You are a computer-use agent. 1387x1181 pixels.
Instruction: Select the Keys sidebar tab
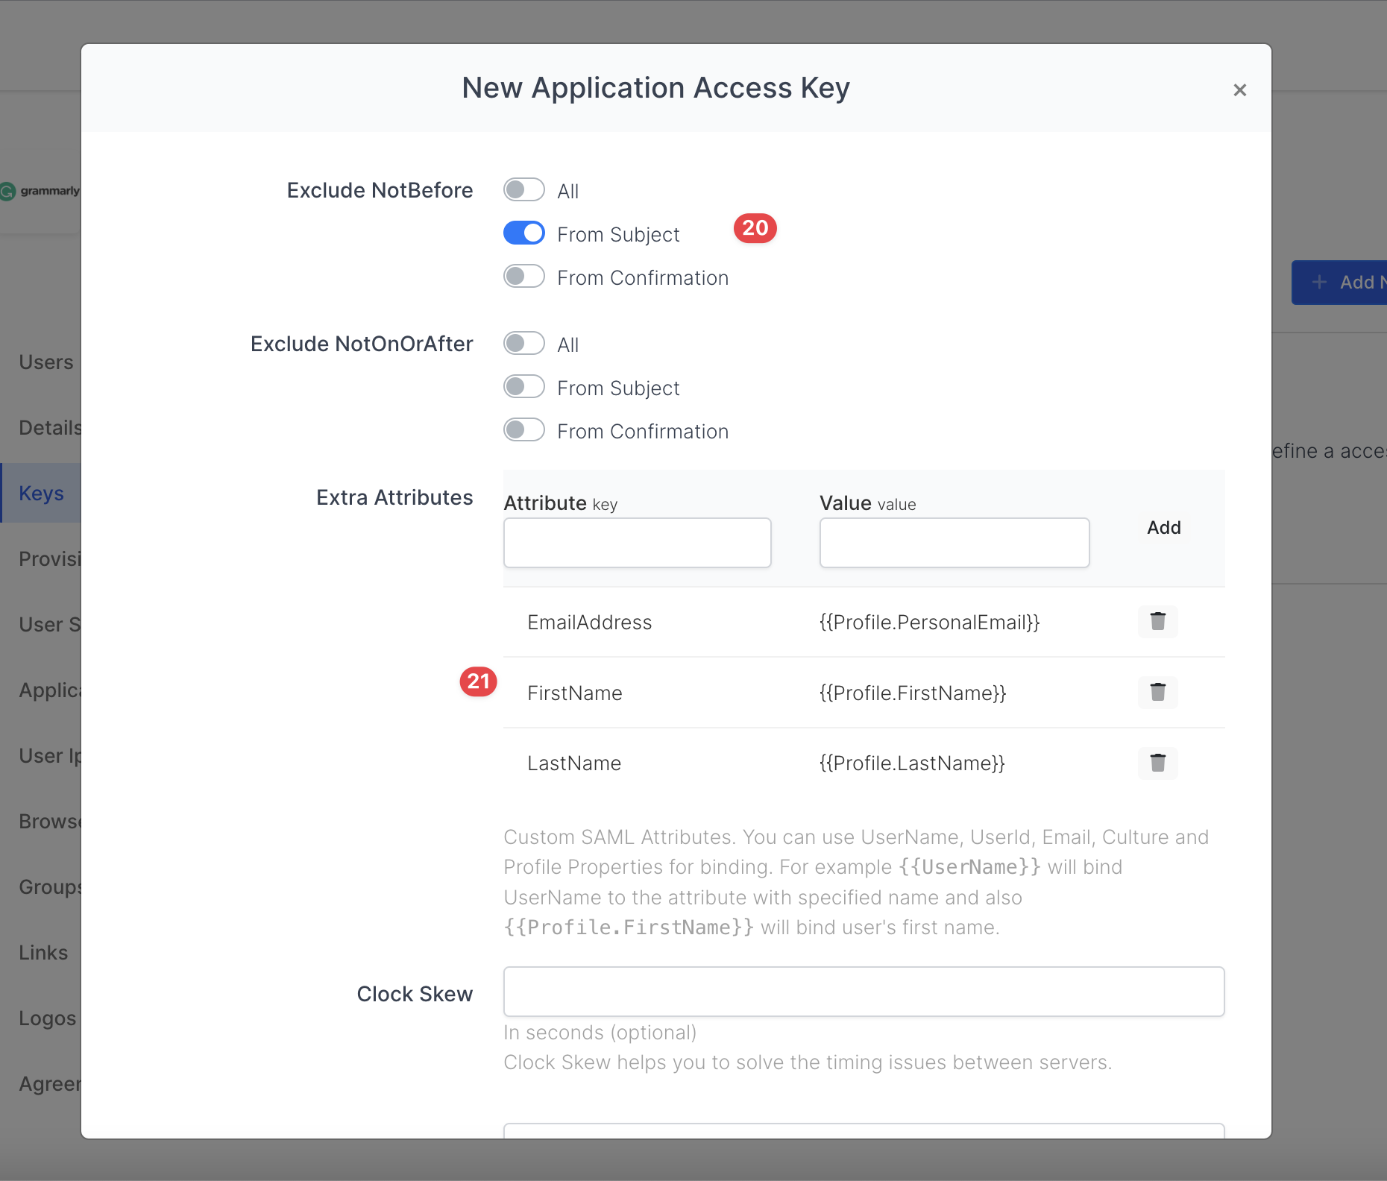42,494
